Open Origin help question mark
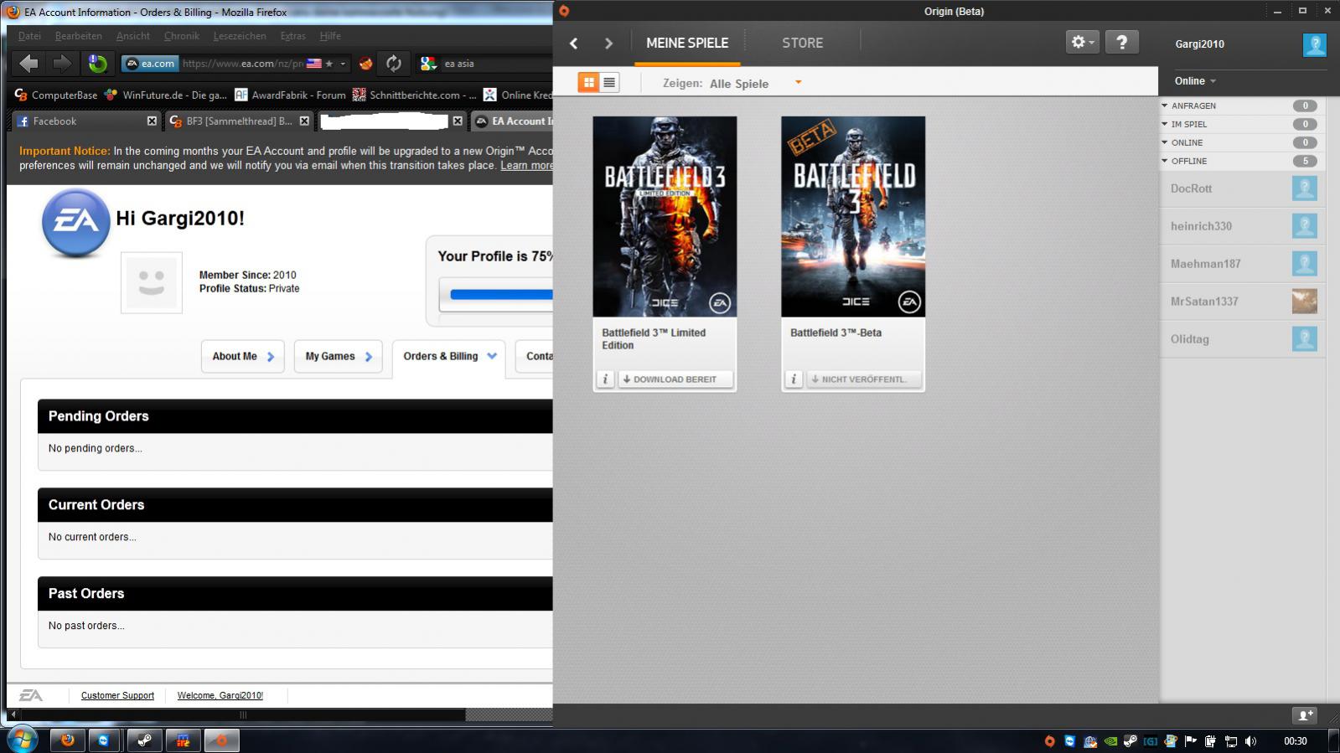This screenshot has height=753, width=1340. point(1121,42)
